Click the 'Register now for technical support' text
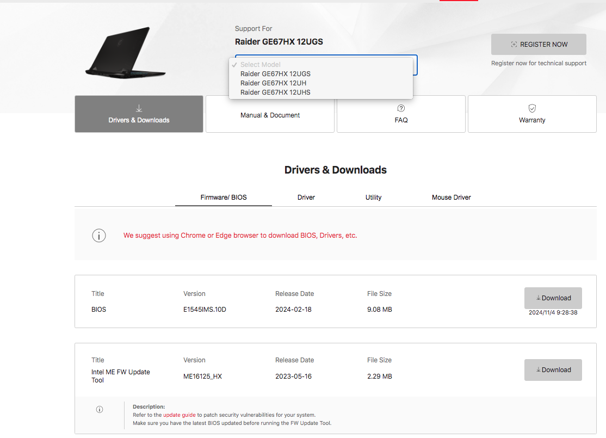Viewport: 606px width, 438px height. coord(539,63)
